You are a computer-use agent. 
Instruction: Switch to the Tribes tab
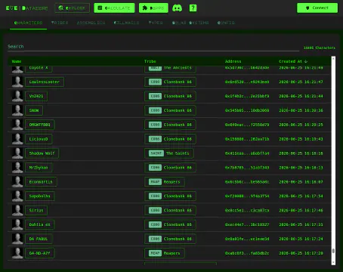(x=60, y=23)
